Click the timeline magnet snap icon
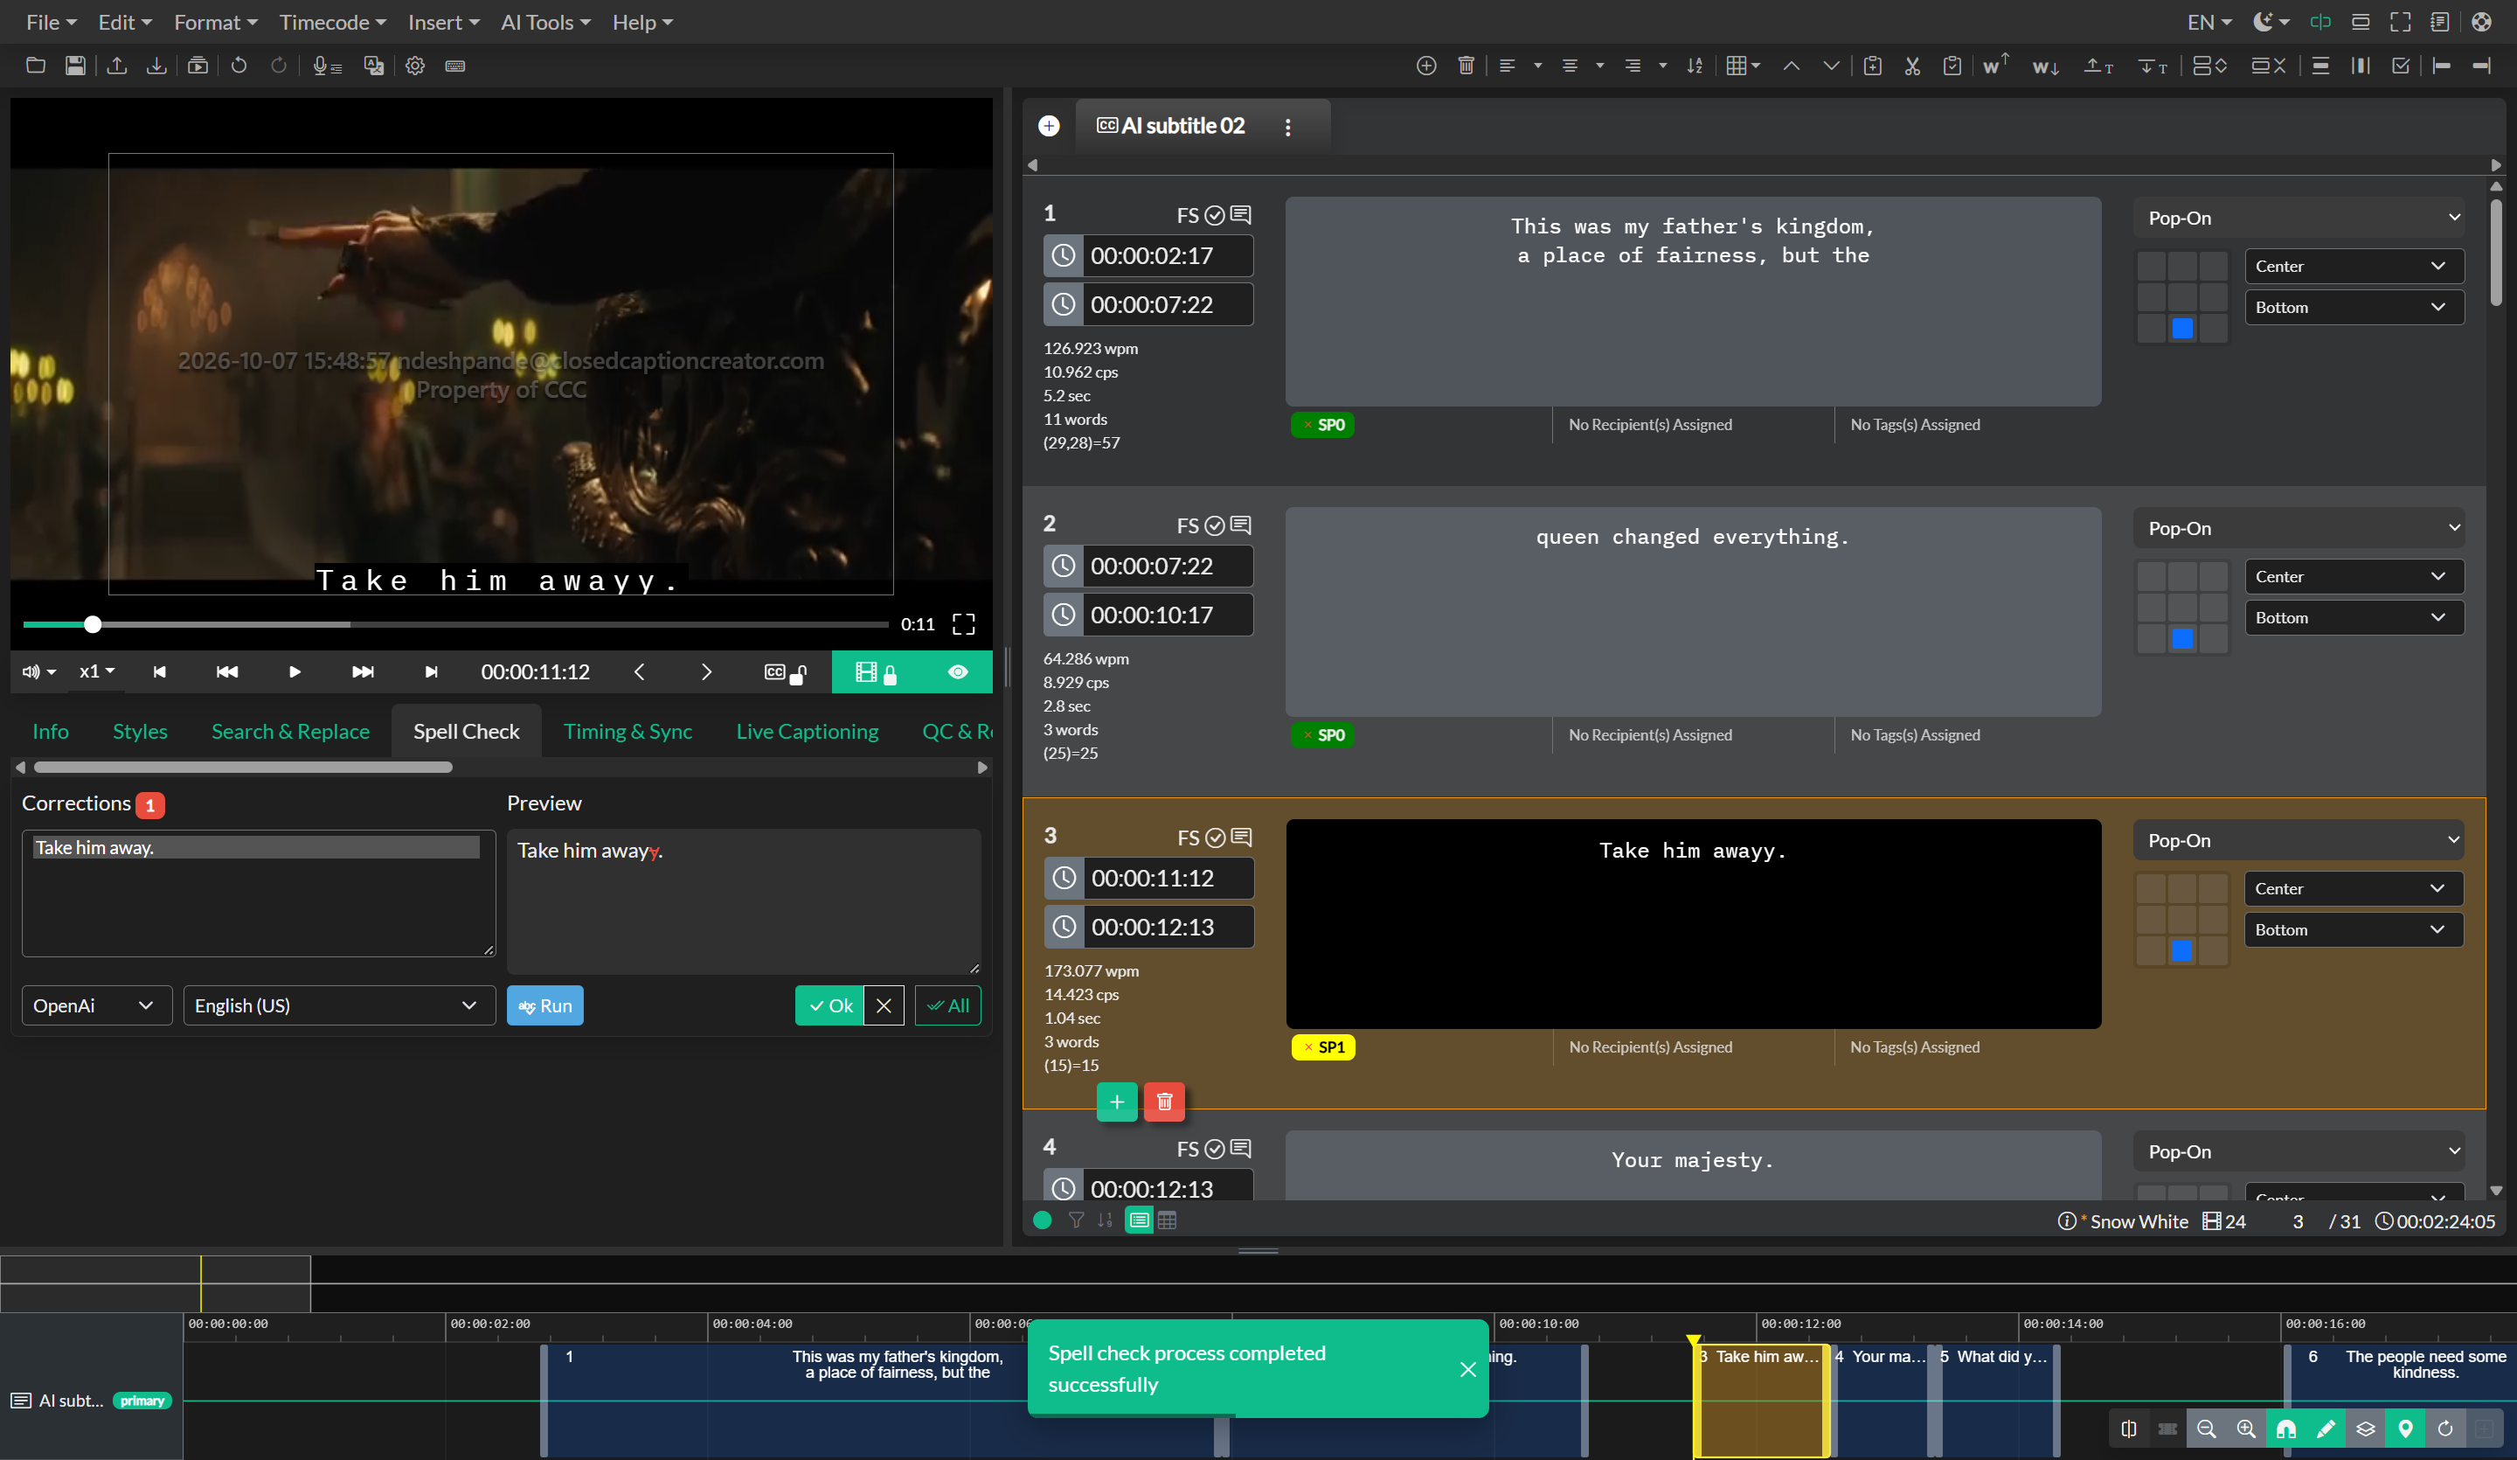Screen dimensions: 2517x1460 (2286, 1429)
